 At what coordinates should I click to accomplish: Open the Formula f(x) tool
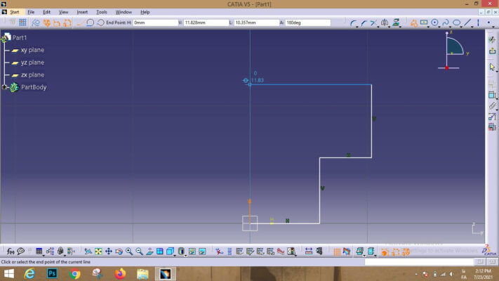[x=11, y=251]
